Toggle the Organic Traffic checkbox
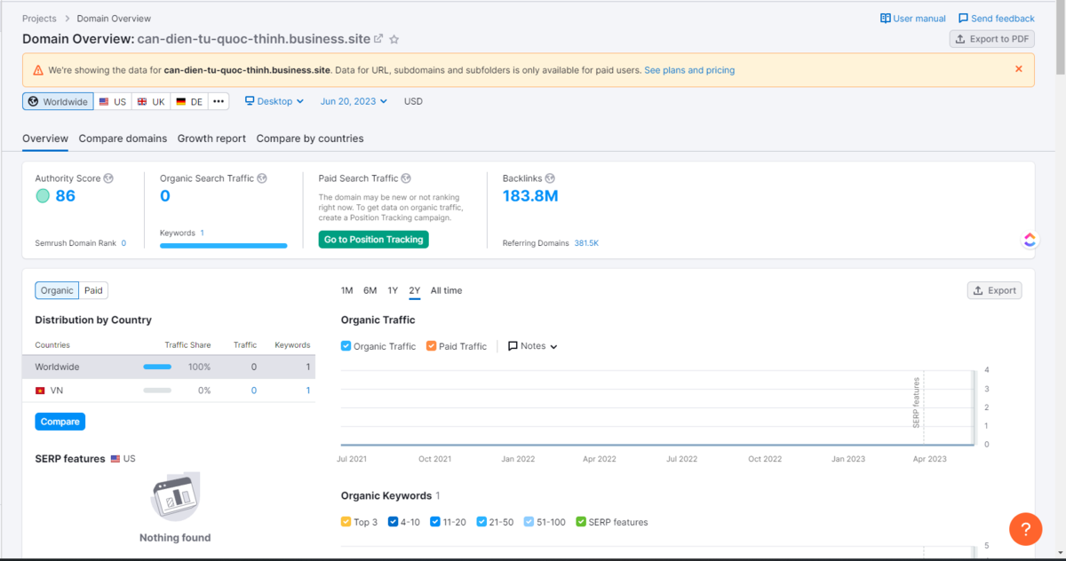The height and width of the screenshot is (561, 1066). pyautogui.click(x=346, y=346)
